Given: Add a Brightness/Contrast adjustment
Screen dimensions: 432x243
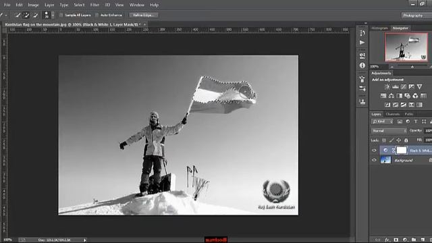Looking at the screenshot, I should [387, 87].
